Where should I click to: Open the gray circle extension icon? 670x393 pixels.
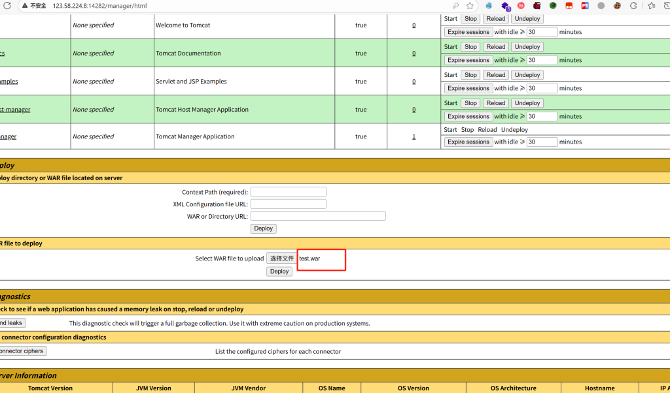point(601,5)
